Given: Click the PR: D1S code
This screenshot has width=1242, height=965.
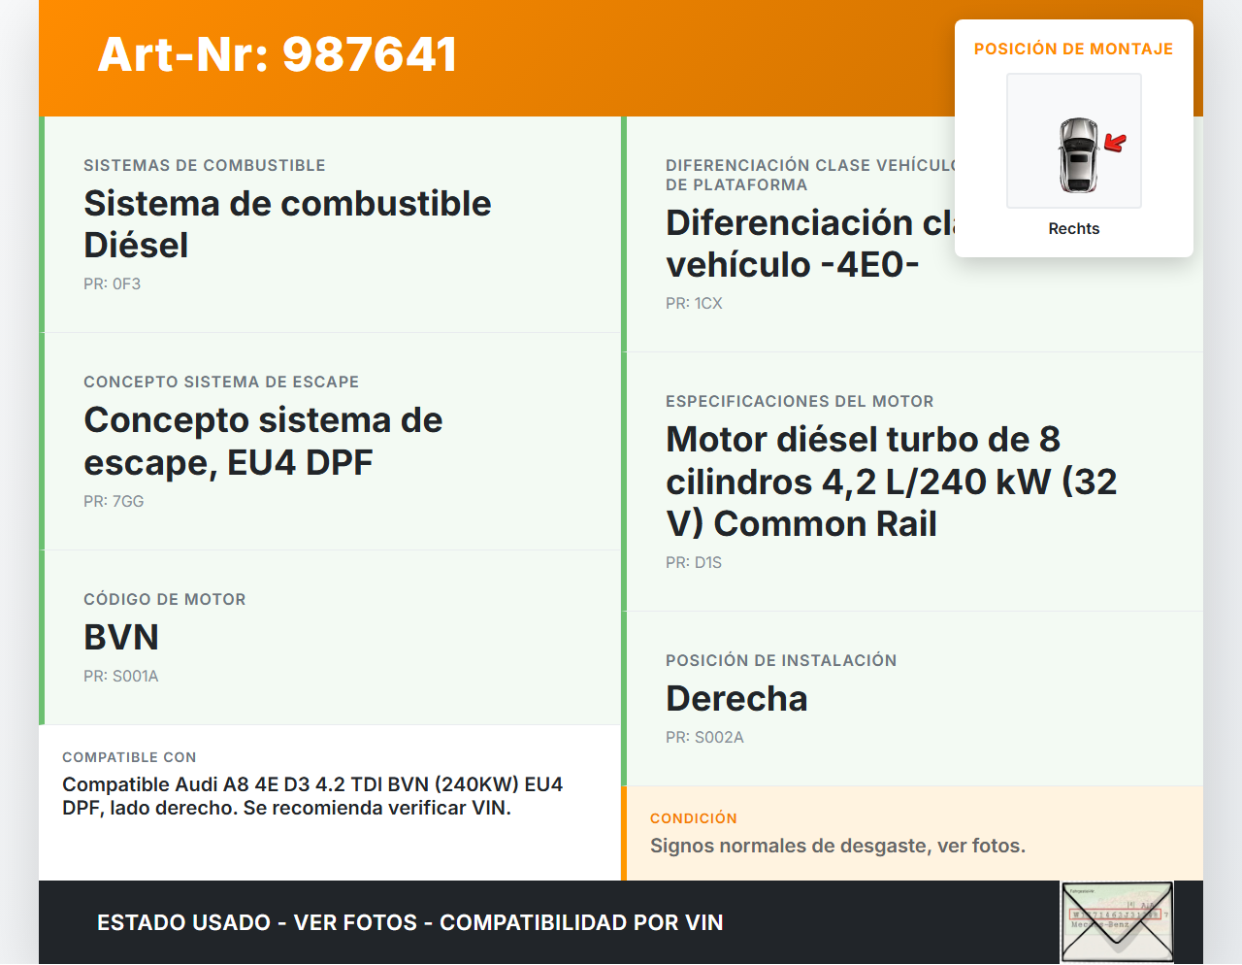Looking at the screenshot, I should click(694, 563).
